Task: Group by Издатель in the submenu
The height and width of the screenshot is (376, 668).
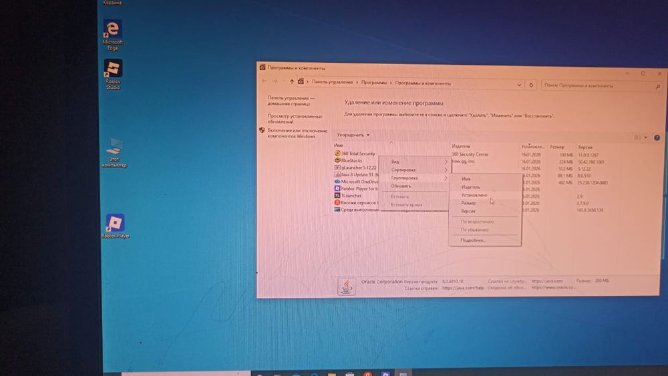Action: coord(485,187)
